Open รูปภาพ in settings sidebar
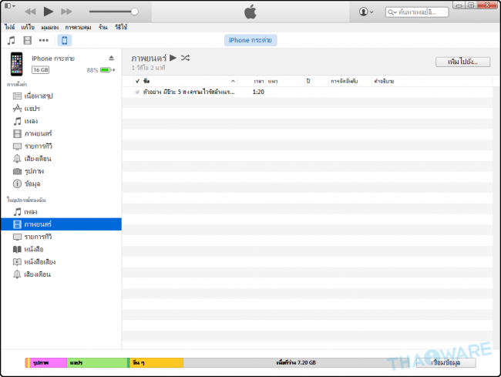 point(28,171)
